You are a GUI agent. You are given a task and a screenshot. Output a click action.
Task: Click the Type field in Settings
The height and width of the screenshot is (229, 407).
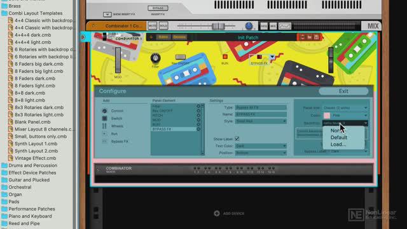tap(261, 107)
